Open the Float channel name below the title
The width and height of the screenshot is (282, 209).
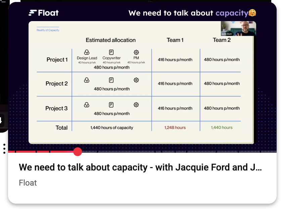click(28, 183)
